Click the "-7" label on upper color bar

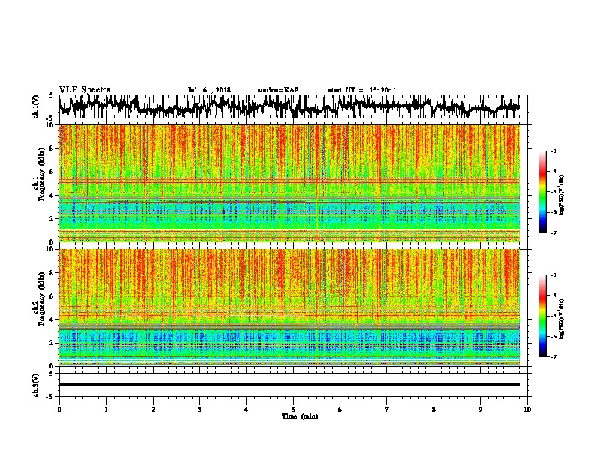pos(553,232)
